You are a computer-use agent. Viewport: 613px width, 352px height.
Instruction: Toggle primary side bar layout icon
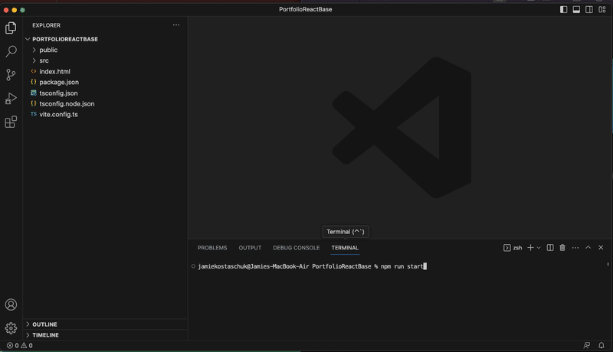coord(563,9)
